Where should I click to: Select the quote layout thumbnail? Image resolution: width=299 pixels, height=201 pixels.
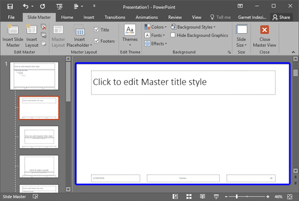(x=39, y=167)
